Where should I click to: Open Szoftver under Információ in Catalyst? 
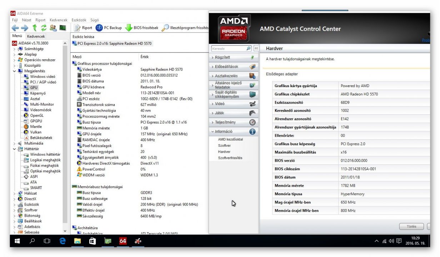tap(224, 146)
